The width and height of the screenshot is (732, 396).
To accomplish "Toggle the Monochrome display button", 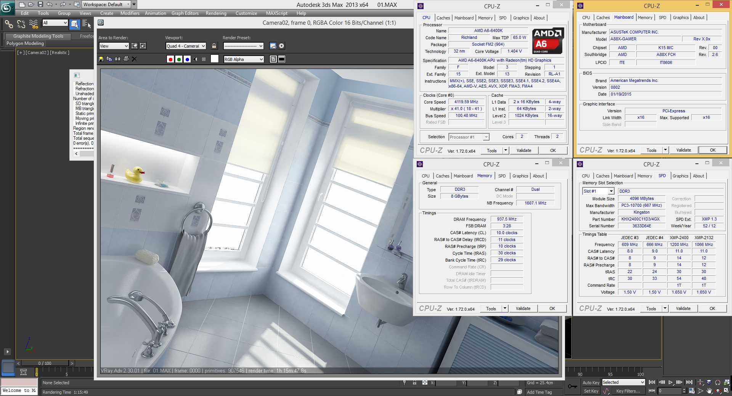I will pyautogui.click(x=204, y=59).
